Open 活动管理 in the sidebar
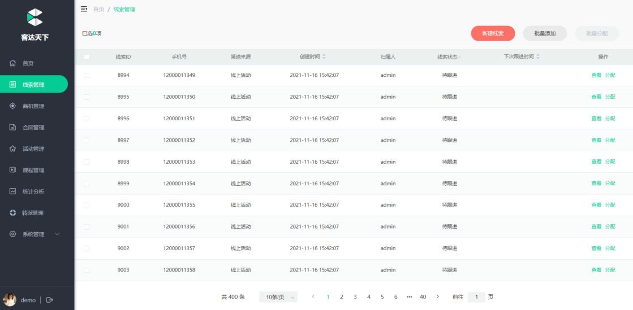Screen dimensions: 633x310 tap(34, 149)
